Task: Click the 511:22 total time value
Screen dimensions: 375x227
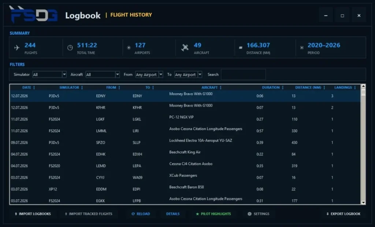Action: (x=87, y=45)
